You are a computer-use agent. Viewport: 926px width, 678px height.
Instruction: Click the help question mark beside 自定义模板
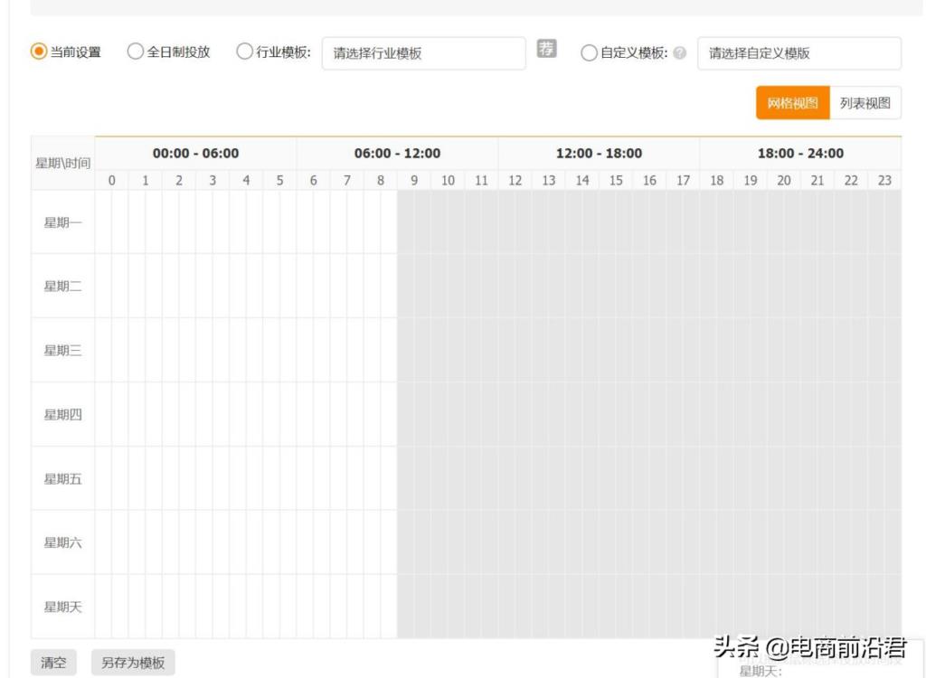point(680,53)
